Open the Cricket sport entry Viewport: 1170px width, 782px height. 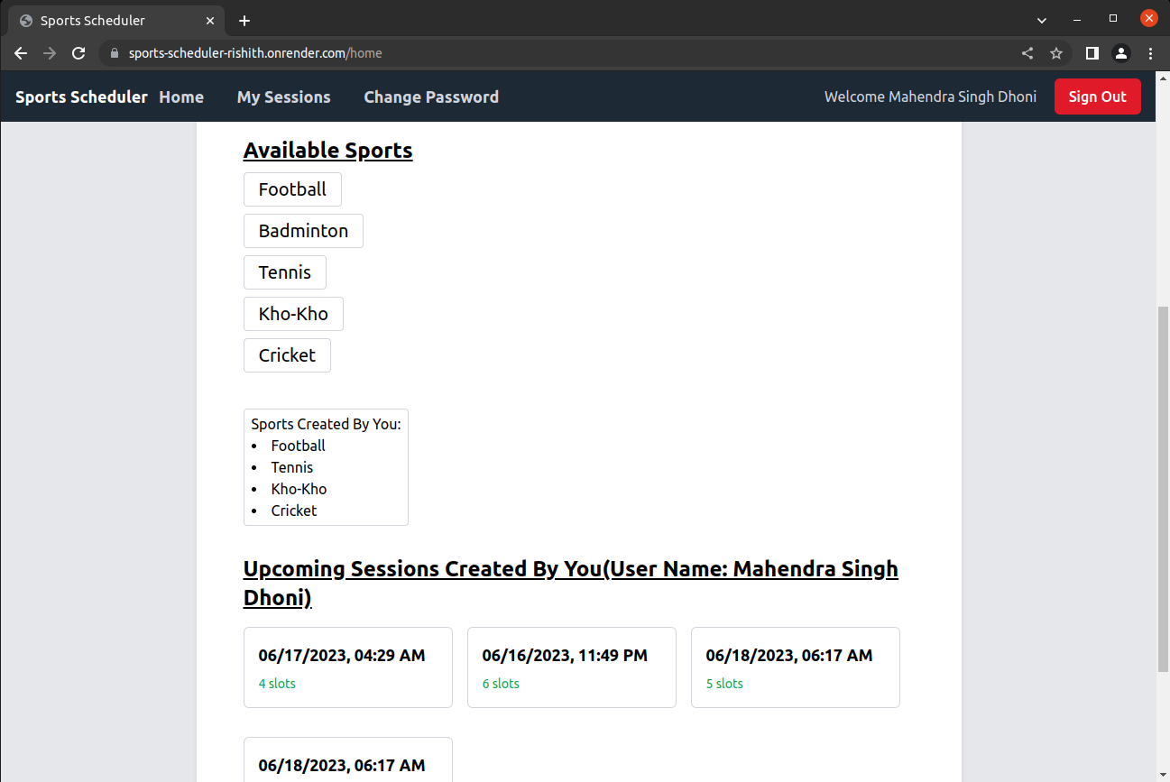287,354
